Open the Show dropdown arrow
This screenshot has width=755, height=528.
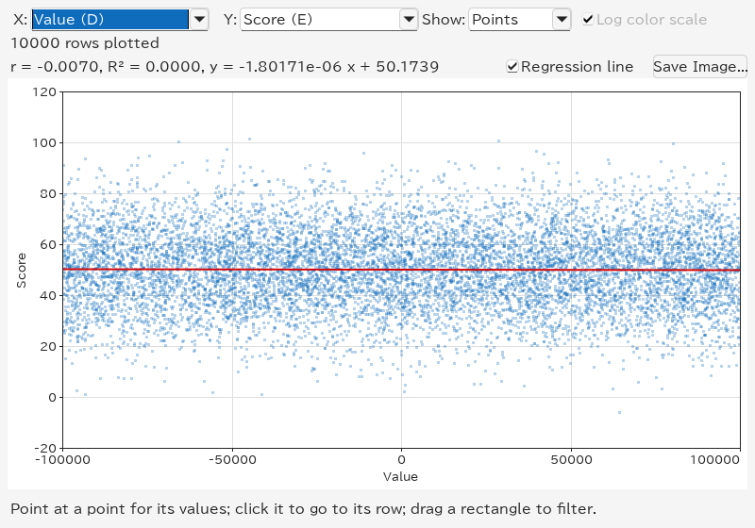(562, 20)
